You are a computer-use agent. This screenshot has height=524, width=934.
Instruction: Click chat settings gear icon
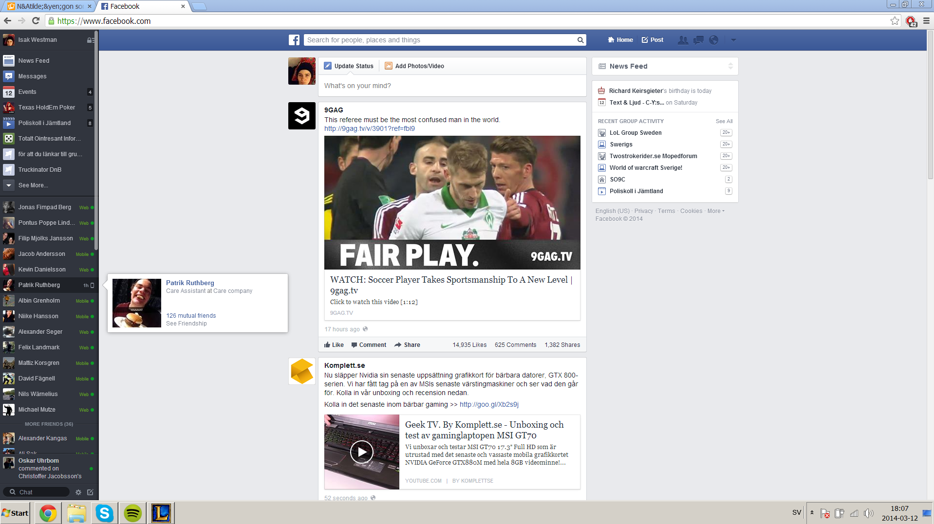78,492
